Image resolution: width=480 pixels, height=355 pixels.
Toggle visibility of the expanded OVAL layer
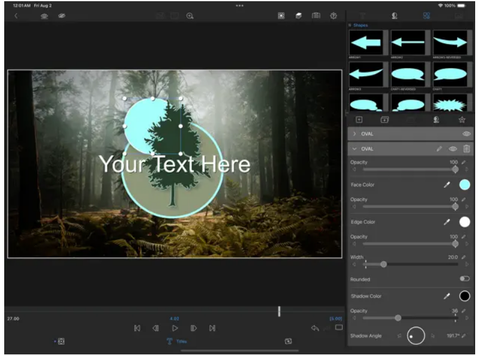pos(453,149)
